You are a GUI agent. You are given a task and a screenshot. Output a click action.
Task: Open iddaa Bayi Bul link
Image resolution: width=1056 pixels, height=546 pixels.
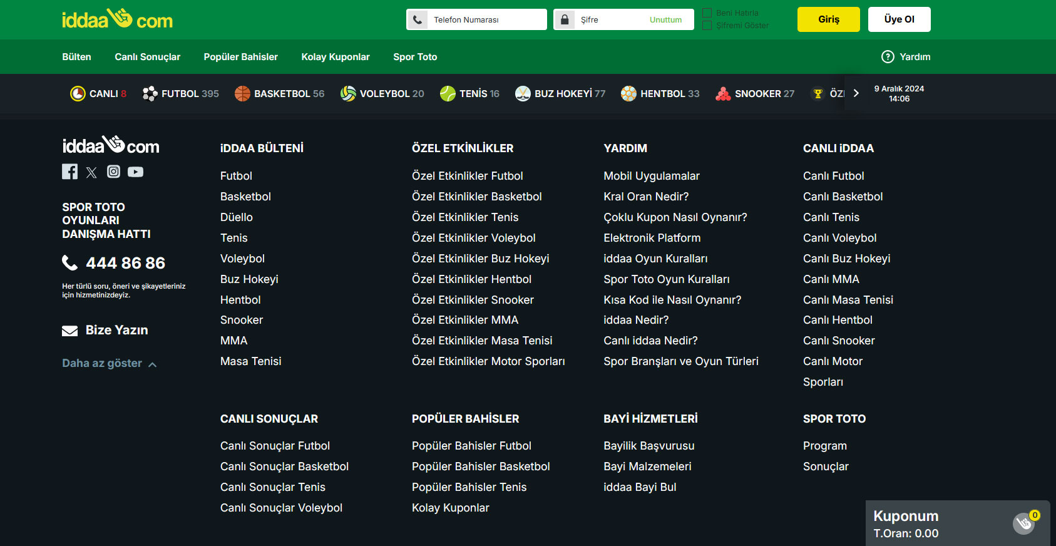tap(640, 487)
